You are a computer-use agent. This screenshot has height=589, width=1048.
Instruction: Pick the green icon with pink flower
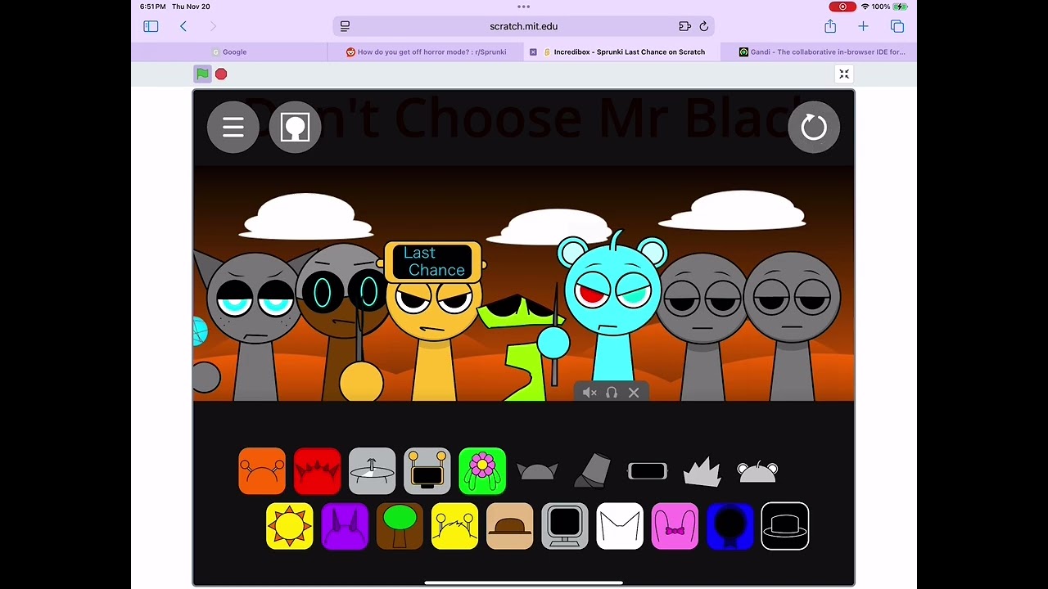pos(482,471)
